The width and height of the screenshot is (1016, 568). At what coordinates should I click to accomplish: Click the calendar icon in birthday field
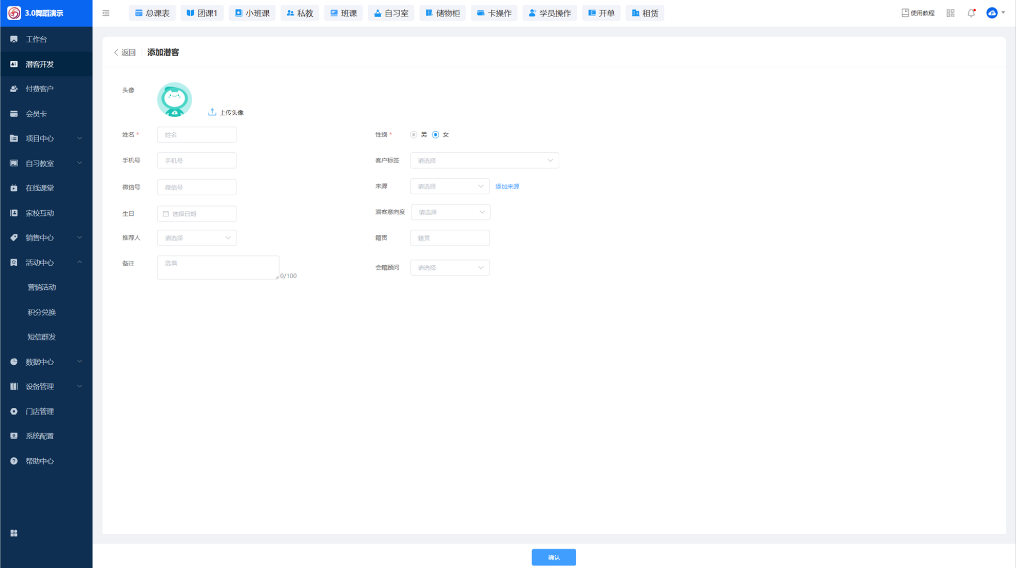click(166, 214)
